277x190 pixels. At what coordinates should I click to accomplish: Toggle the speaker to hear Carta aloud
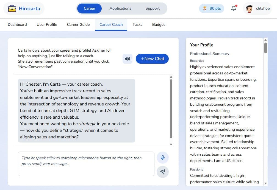(x=127, y=58)
